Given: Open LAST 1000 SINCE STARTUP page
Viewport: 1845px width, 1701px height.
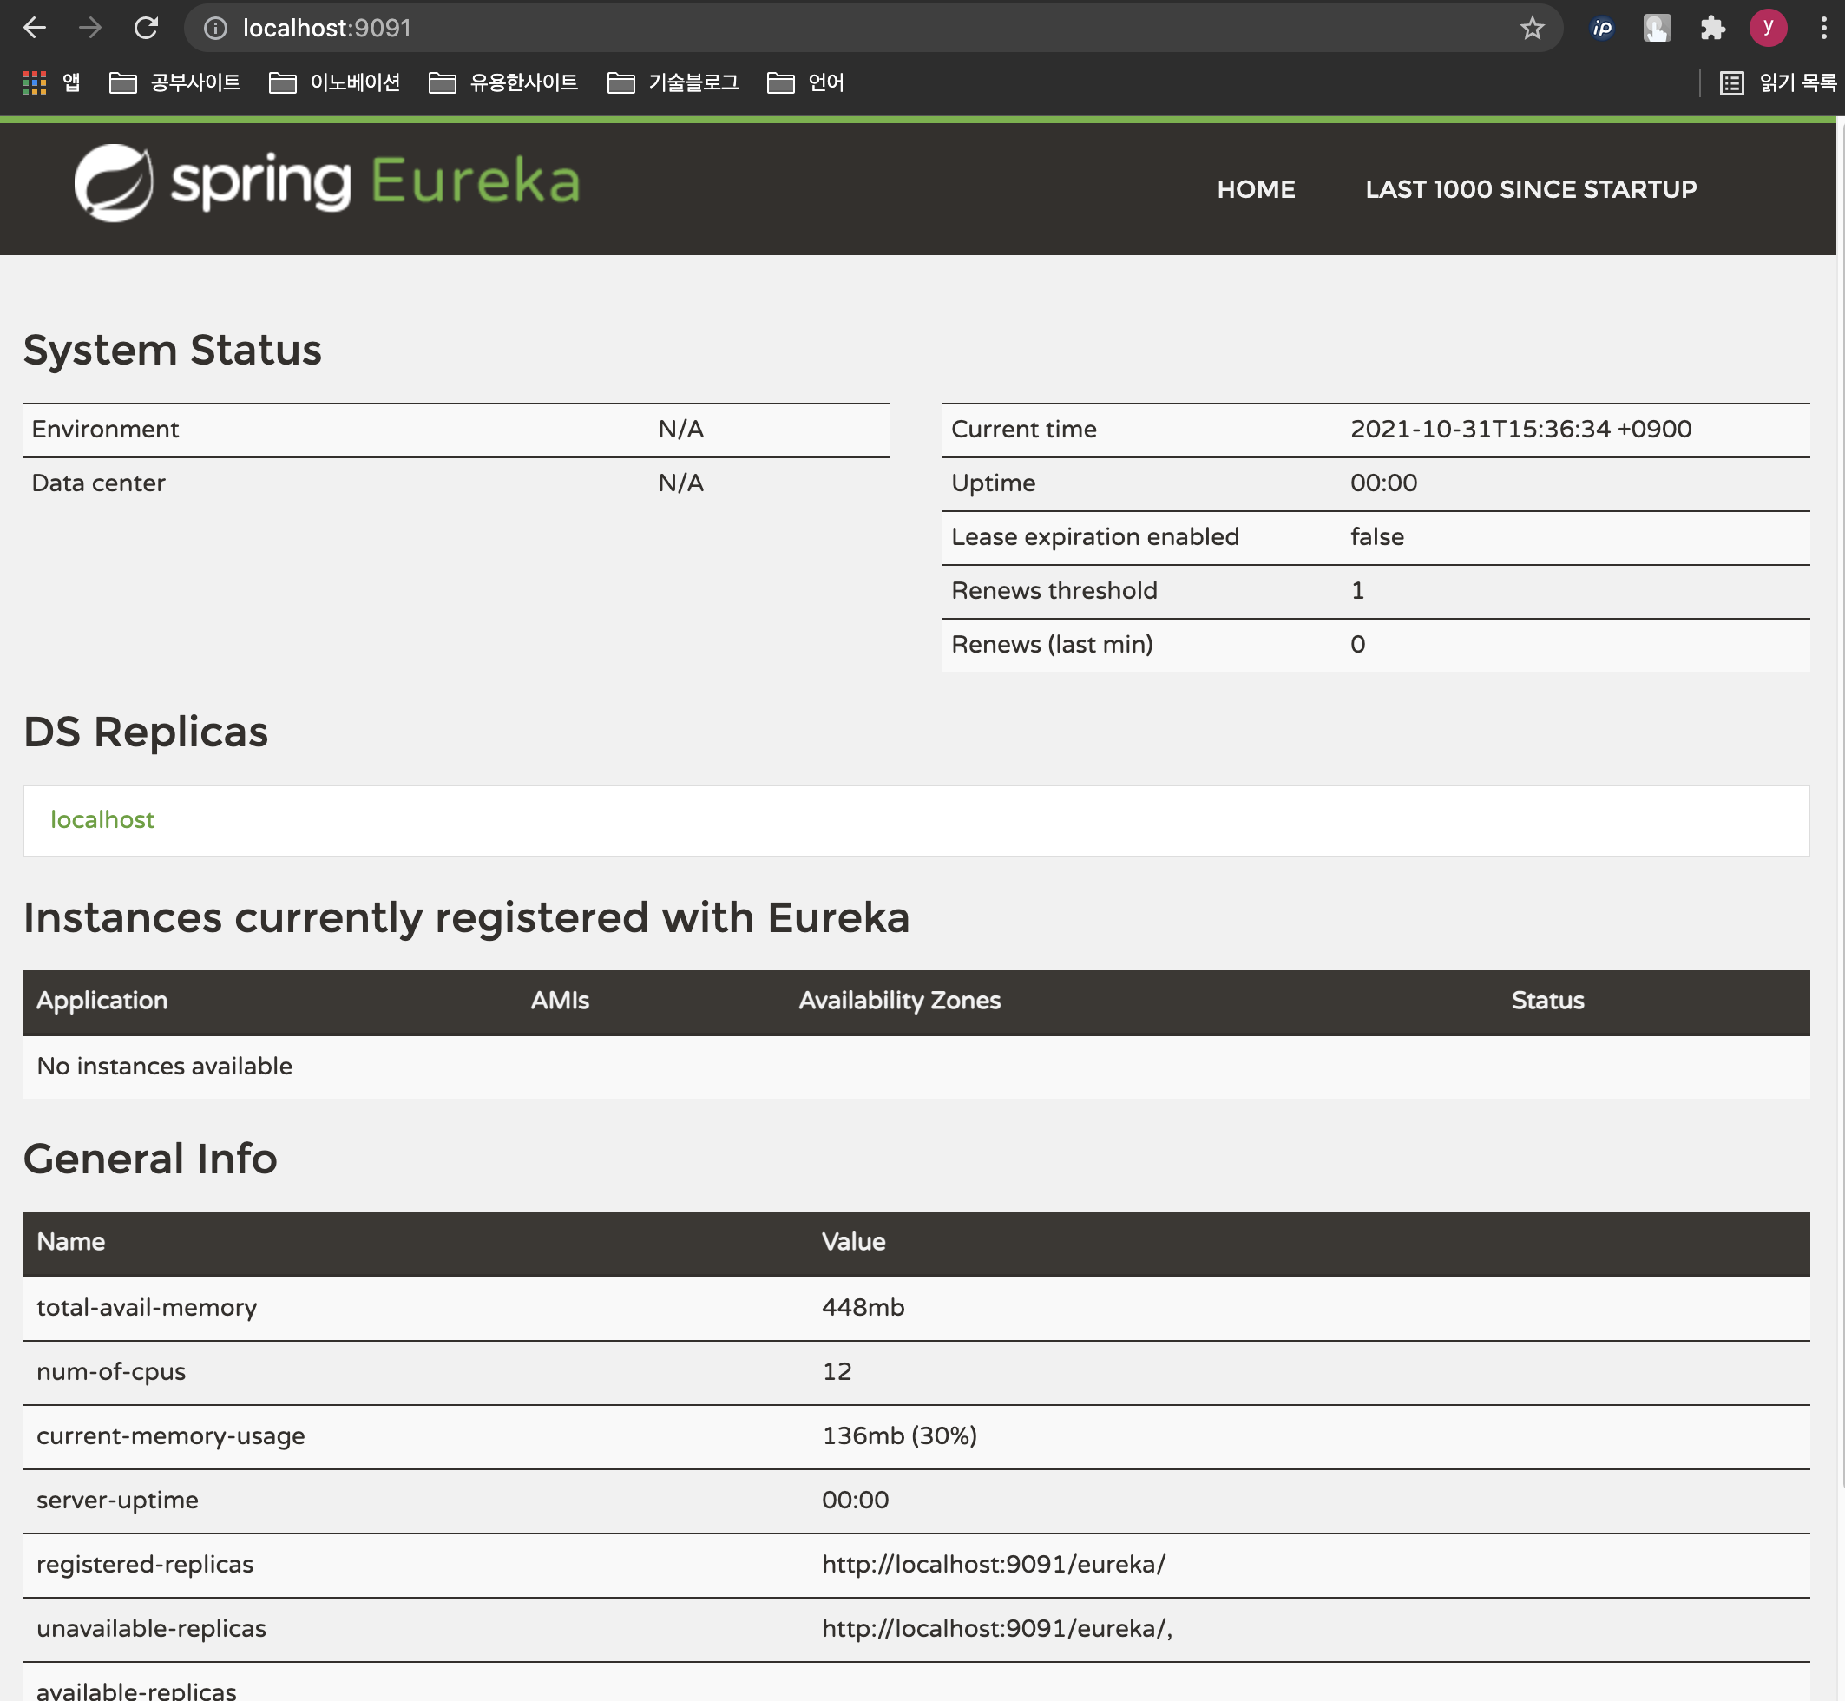Looking at the screenshot, I should click(x=1530, y=189).
